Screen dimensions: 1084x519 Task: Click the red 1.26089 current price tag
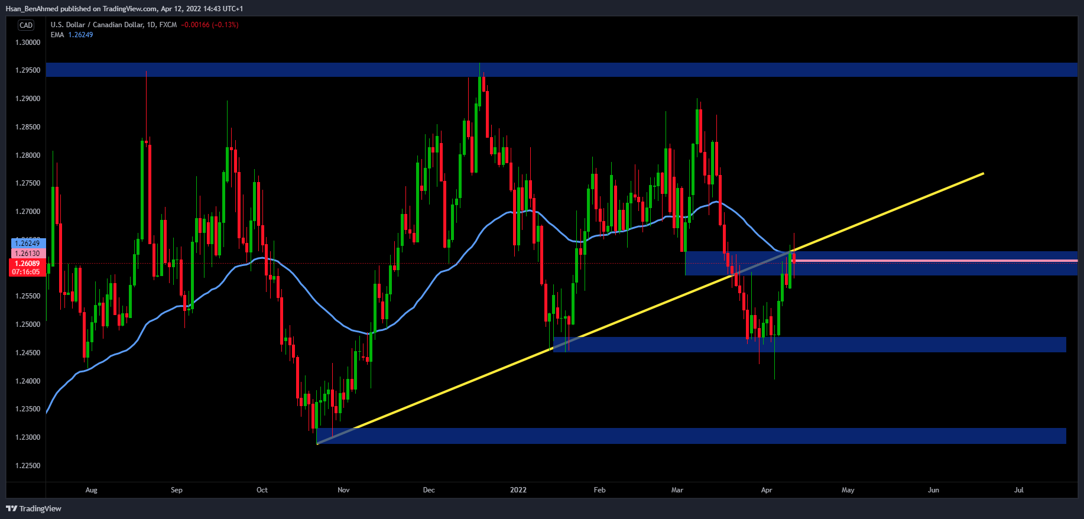(x=28, y=264)
